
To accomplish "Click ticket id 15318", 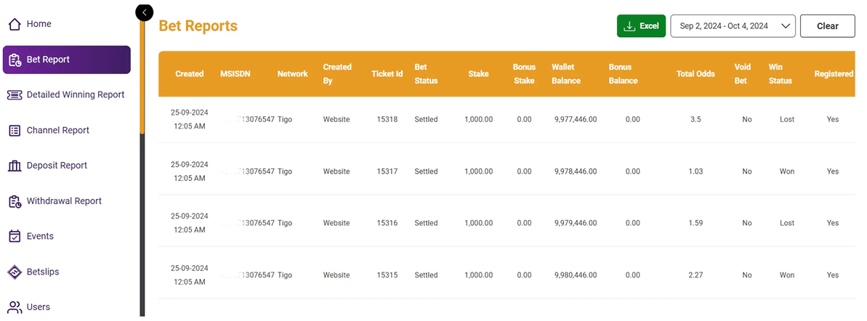I will [x=387, y=119].
